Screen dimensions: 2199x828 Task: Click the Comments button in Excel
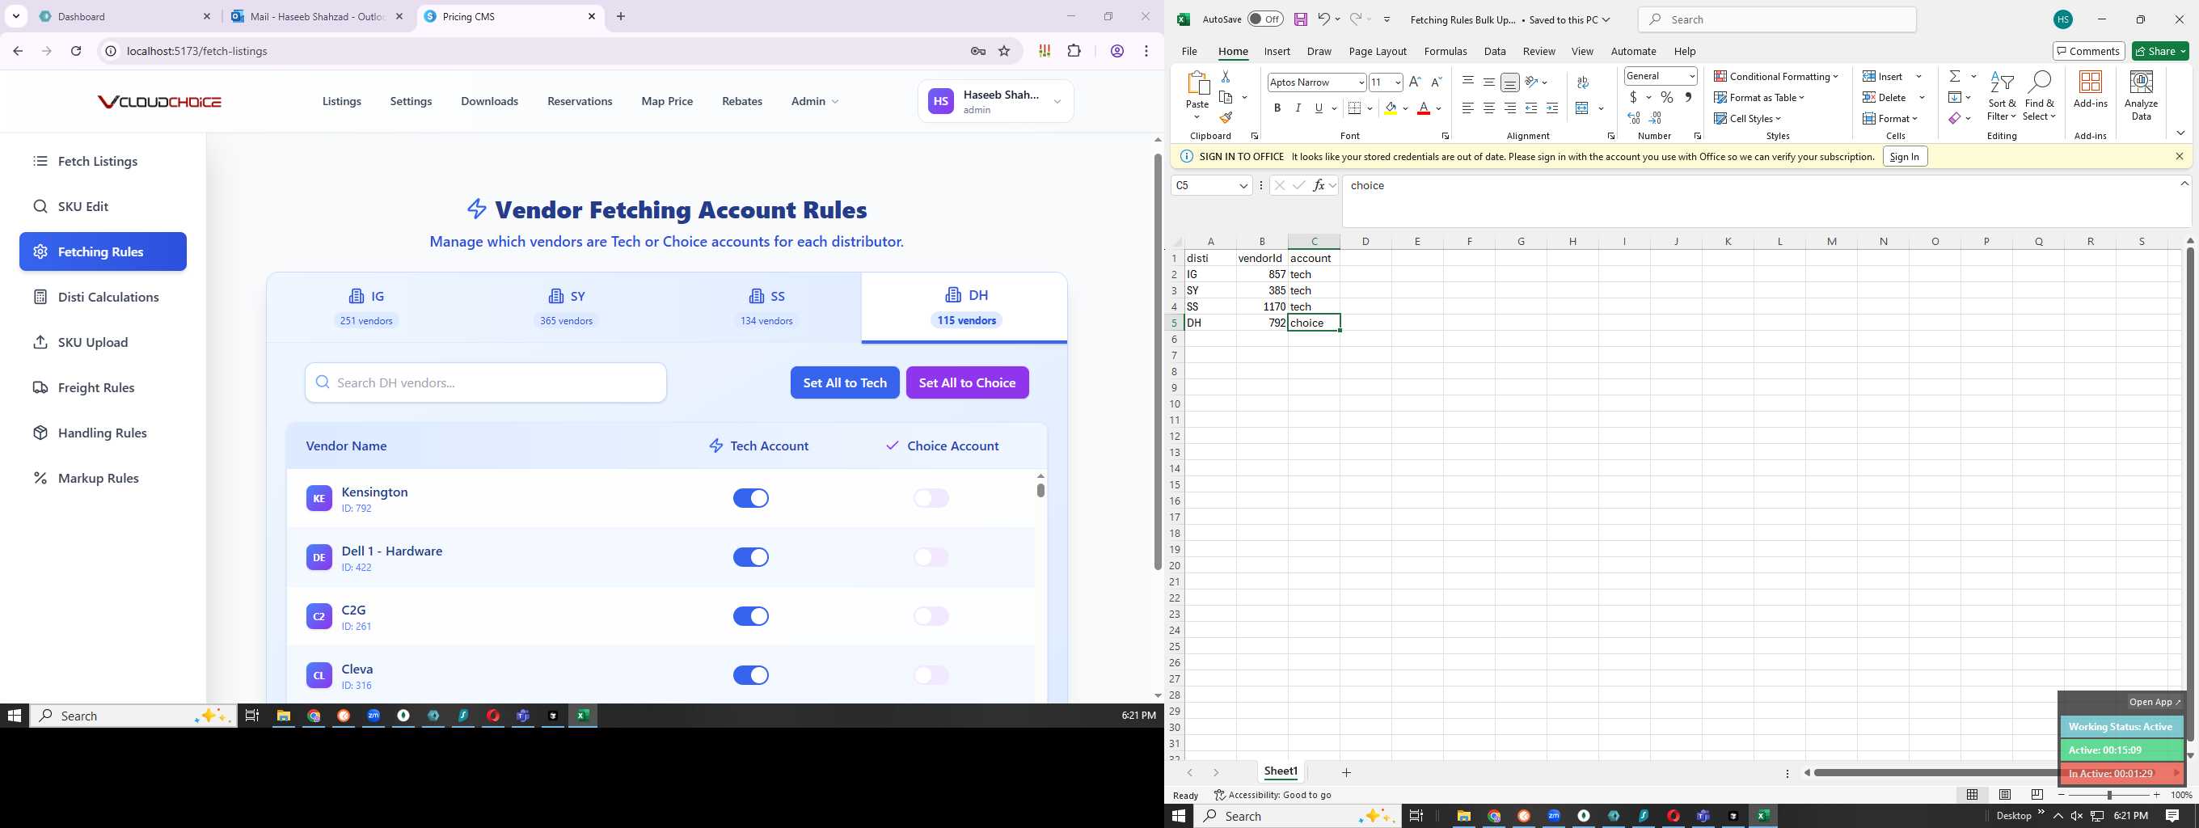point(2088,51)
